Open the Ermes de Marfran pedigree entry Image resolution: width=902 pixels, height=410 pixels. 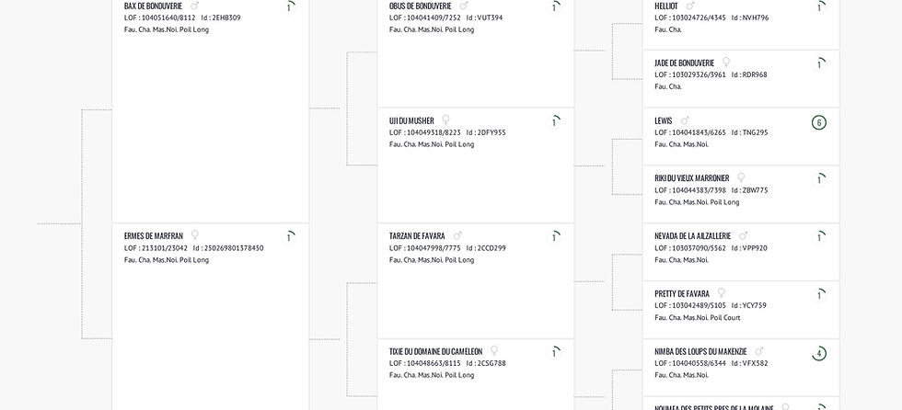pos(154,236)
